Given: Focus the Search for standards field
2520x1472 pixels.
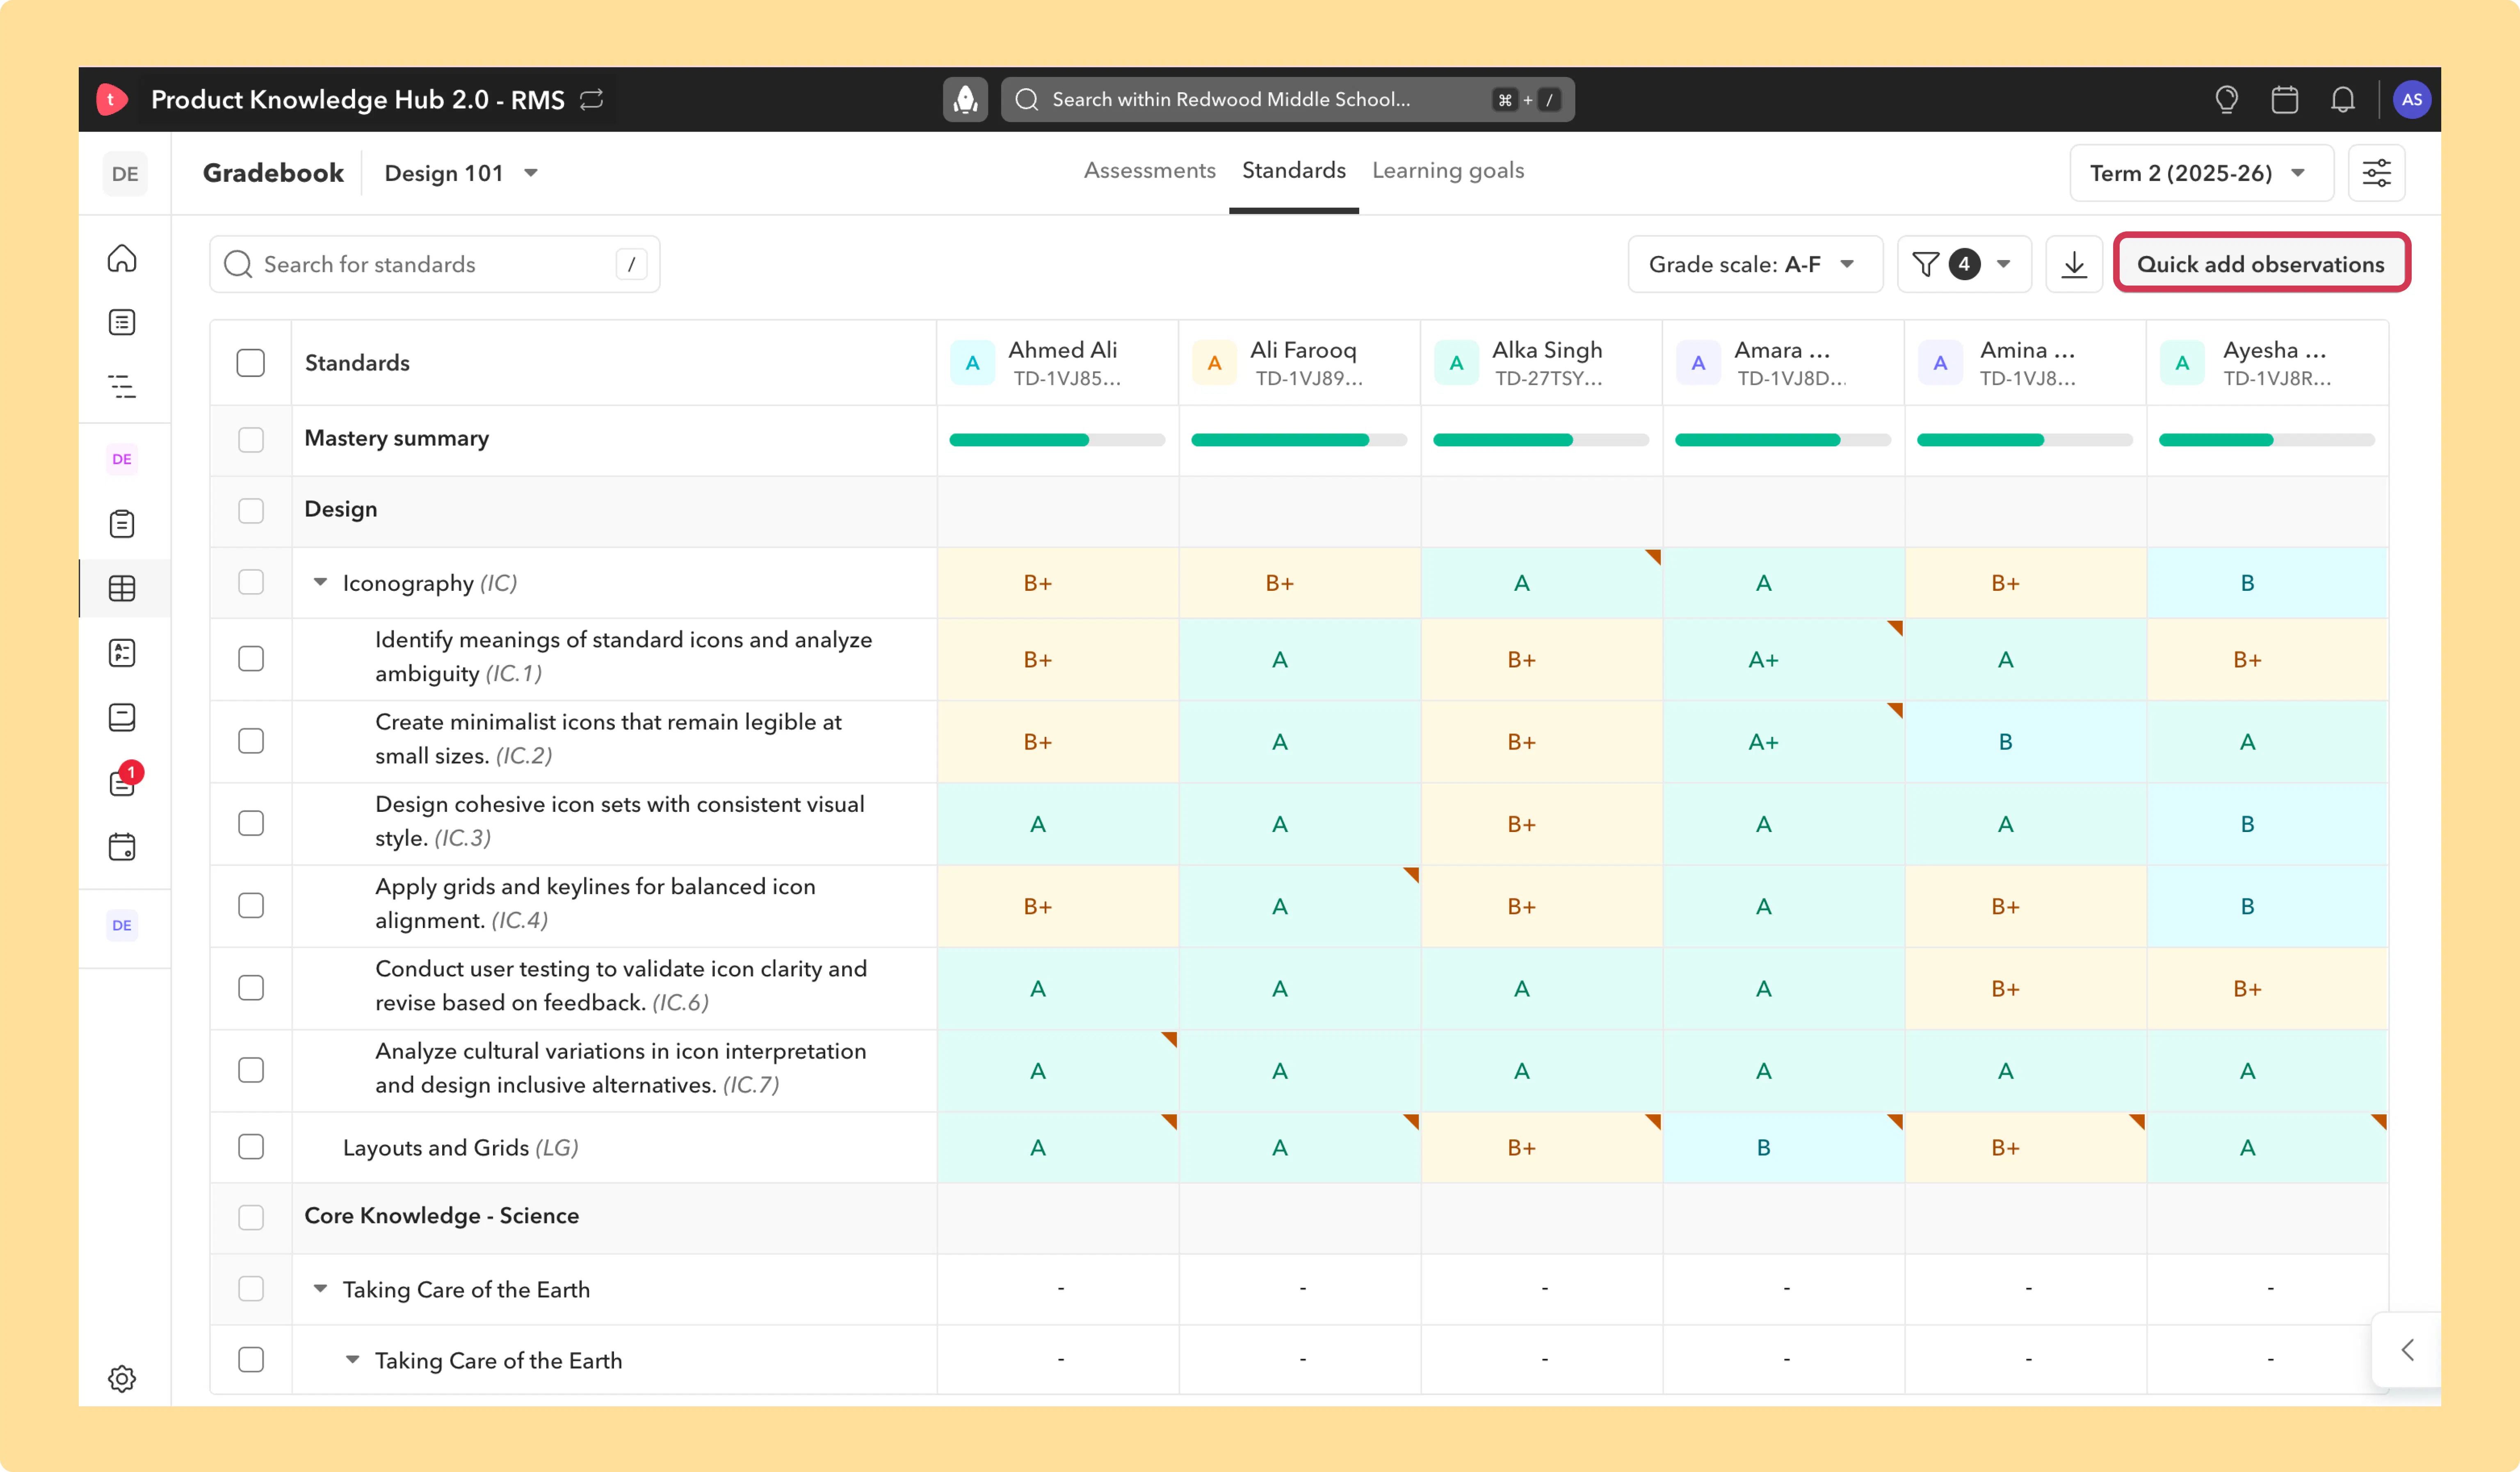Looking at the screenshot, I should (x=435, y=264).
